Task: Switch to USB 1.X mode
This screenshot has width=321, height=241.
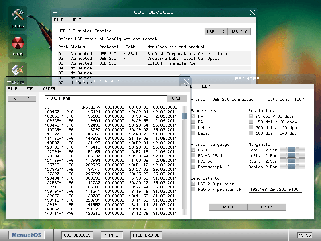Action: [x=216, y=31]
